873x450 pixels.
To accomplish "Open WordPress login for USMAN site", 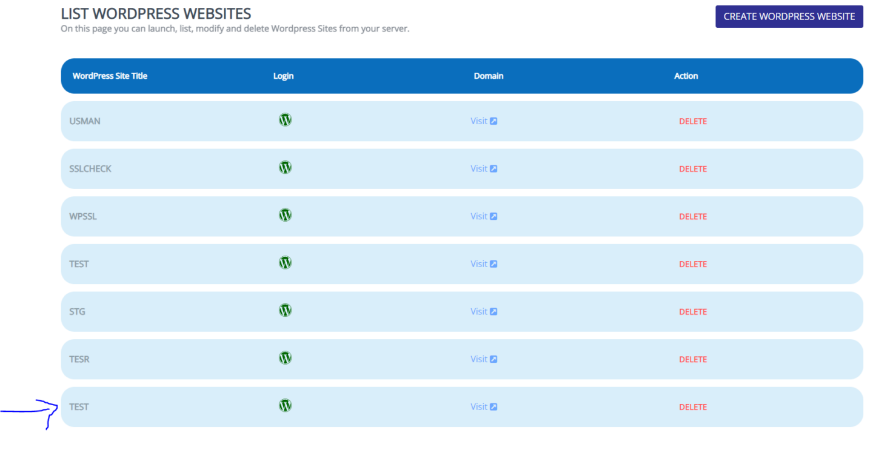I will point(285,120).
